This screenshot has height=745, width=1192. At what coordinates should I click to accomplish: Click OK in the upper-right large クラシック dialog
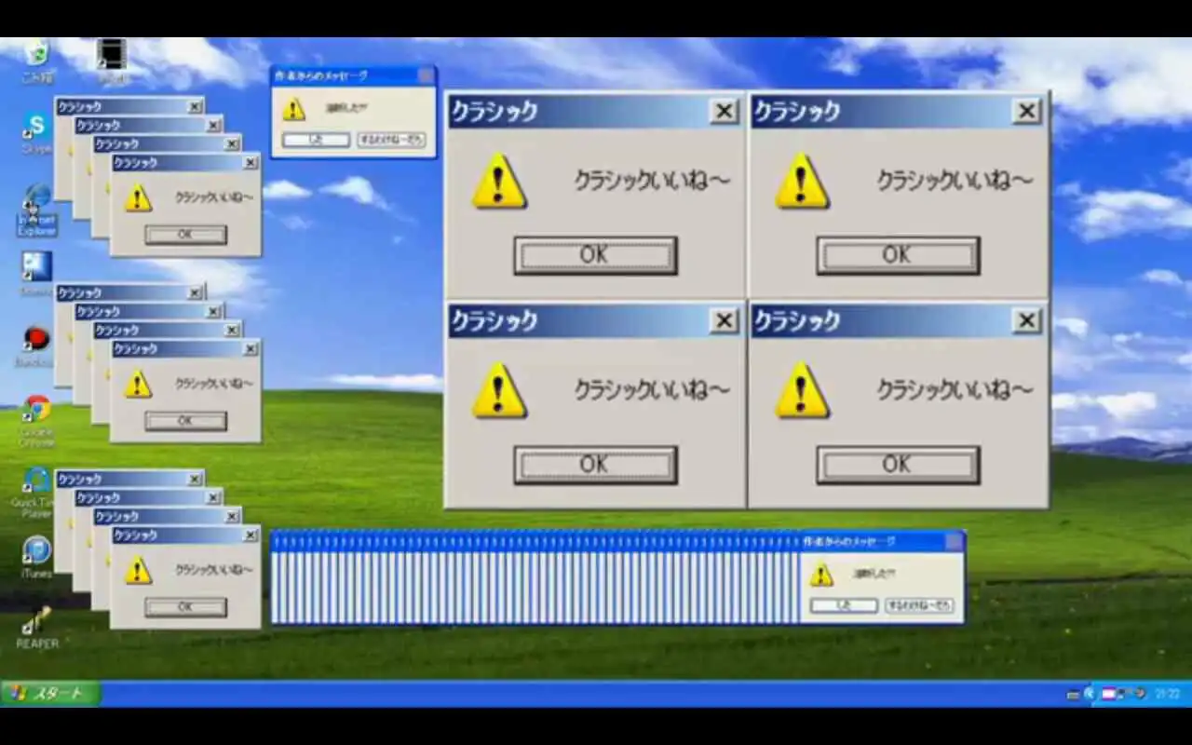pyautogui.click(x=898, y=255)
